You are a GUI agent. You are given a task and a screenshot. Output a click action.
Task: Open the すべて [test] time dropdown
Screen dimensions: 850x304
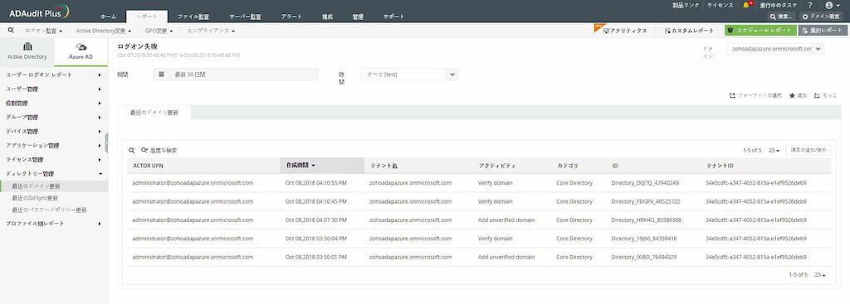(x=410, y=75)
